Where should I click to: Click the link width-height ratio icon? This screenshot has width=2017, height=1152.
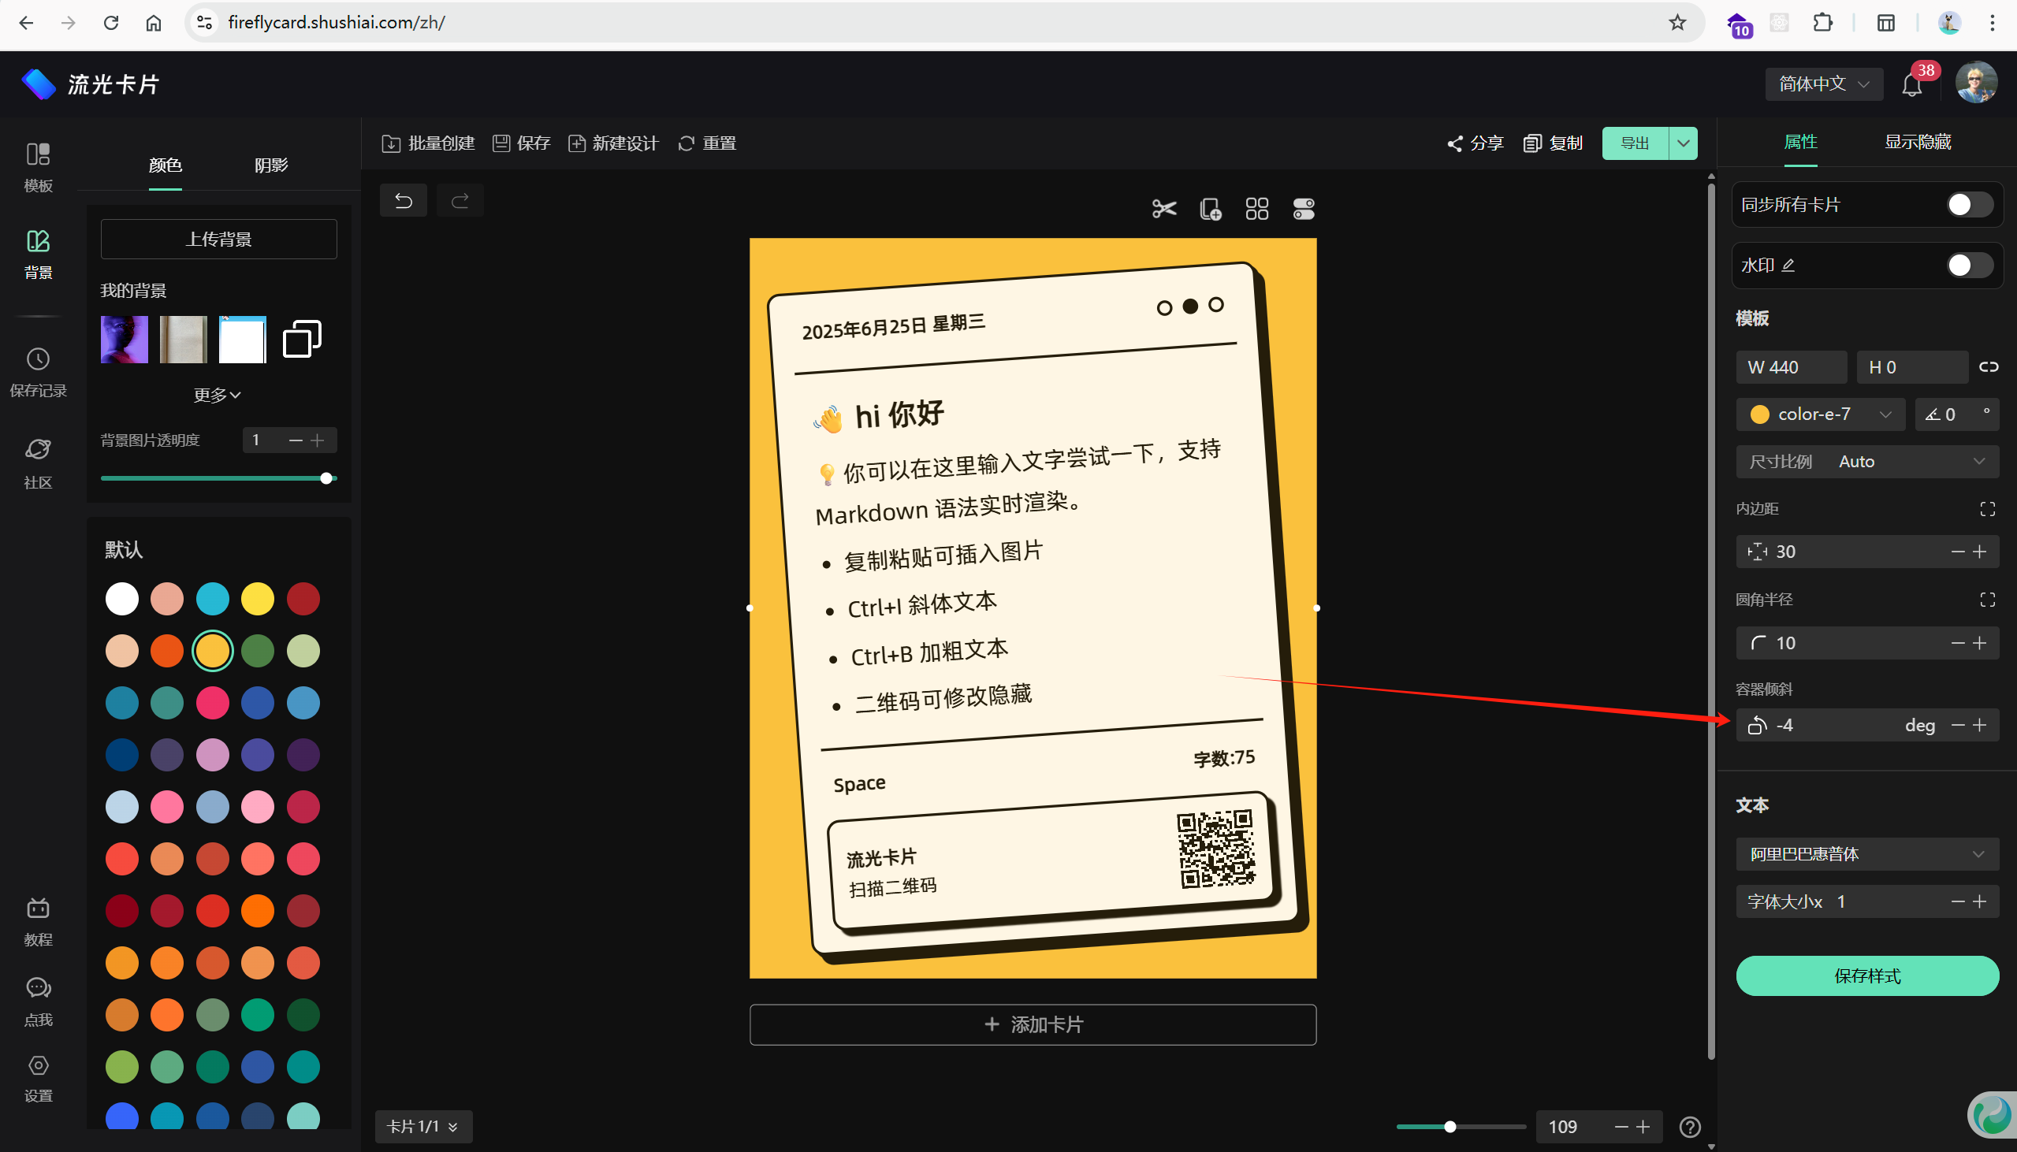[1989, 367]
